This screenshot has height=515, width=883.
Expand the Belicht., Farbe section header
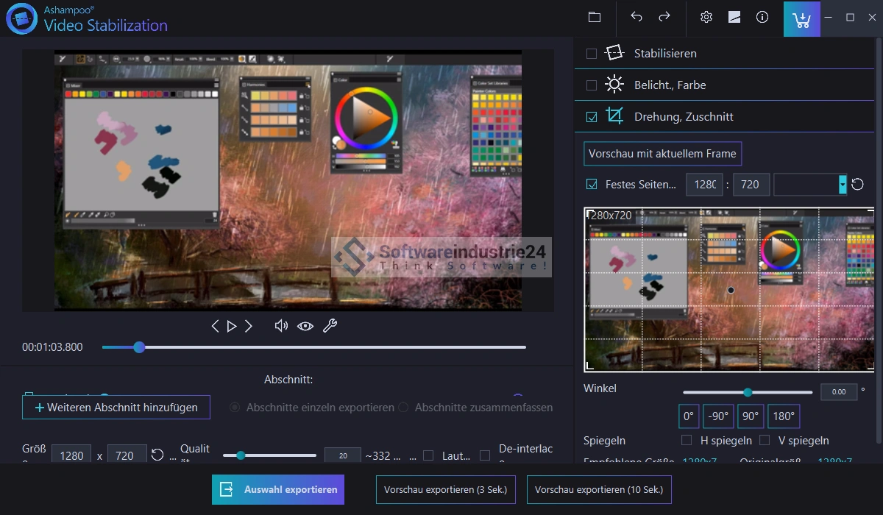670,85
